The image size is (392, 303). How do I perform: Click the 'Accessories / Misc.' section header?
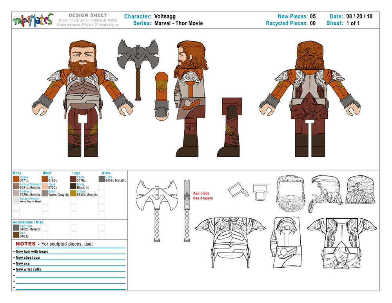coord(29,222)
